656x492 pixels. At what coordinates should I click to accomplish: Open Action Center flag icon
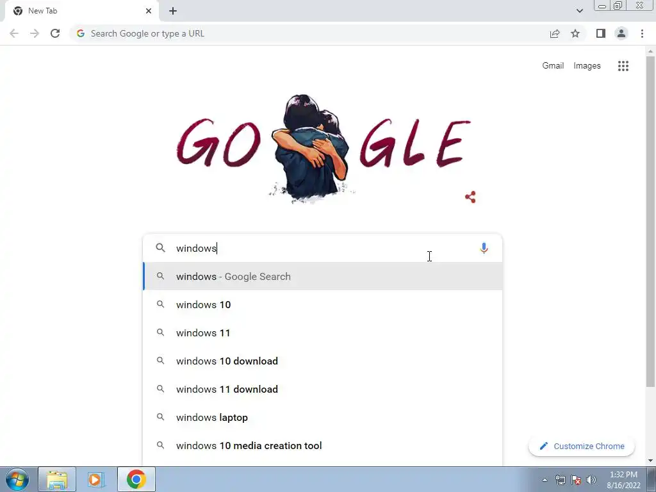(x=576, y=480)
